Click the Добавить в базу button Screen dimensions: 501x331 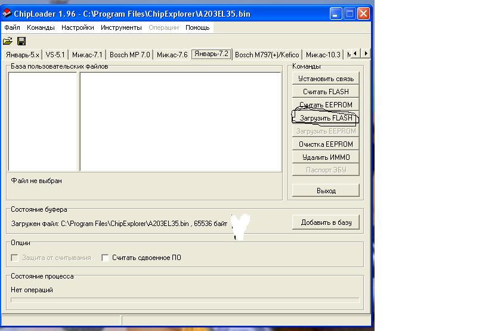(326, 222)
